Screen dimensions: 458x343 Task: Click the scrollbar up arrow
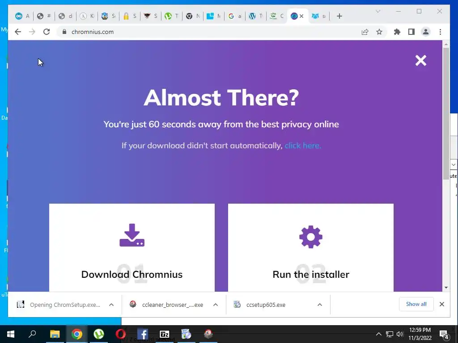coord(446,44)
